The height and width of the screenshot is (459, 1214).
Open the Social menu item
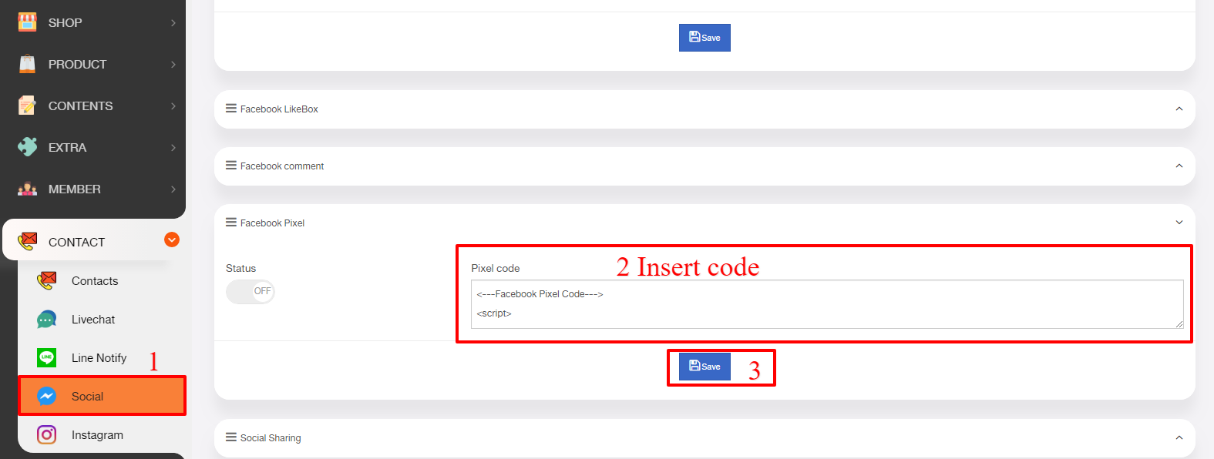[x=102, y=396]
